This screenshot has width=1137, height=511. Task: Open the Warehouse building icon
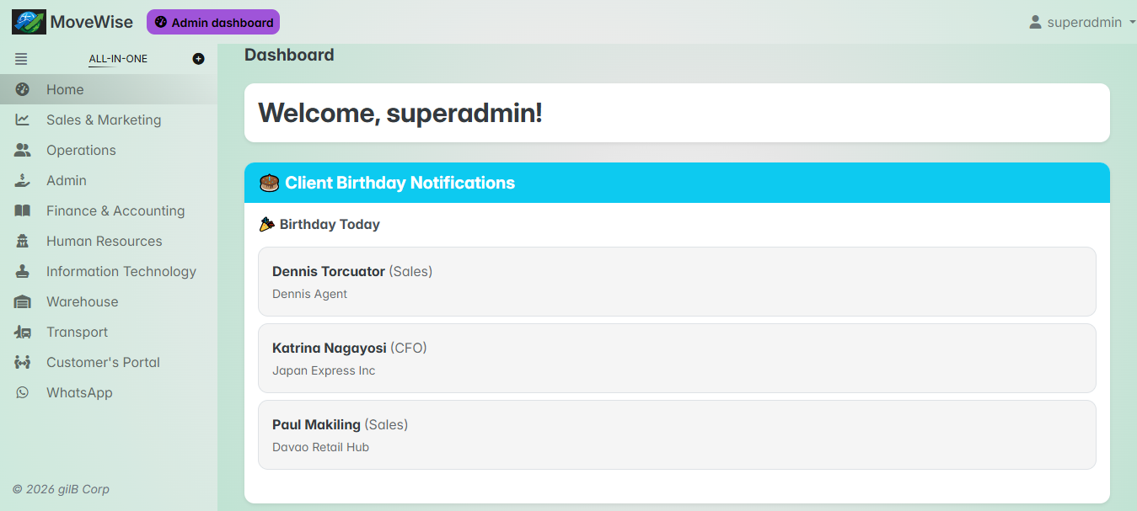point(23,301)
